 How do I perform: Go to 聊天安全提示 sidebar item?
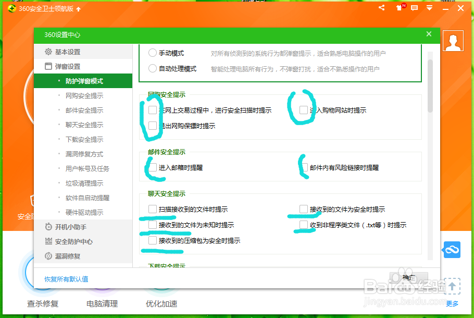[83, 125]
